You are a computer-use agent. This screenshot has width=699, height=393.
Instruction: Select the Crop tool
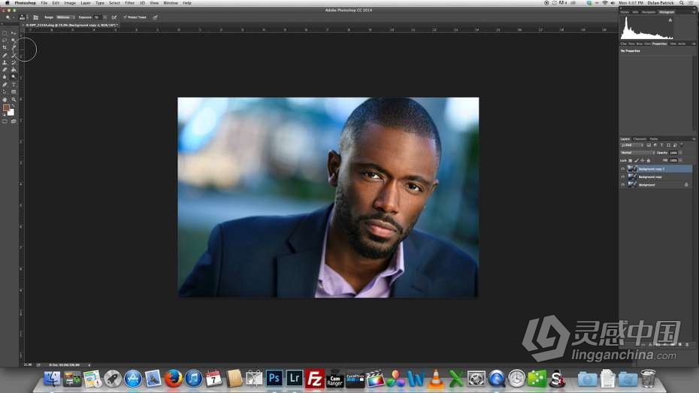[x=5, y=47]
